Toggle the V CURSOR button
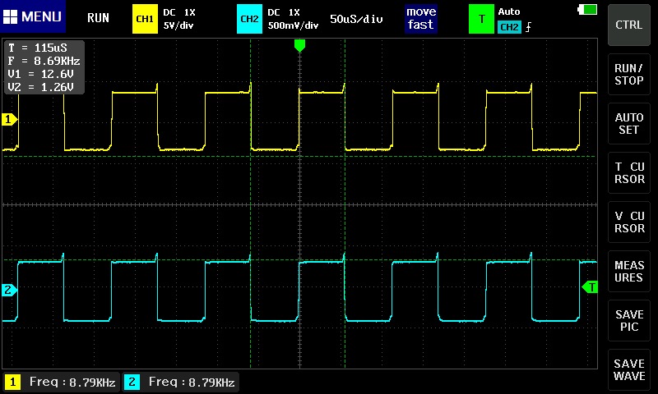The width and height of the screenshot is (658, 394). (x=629, y=222)
